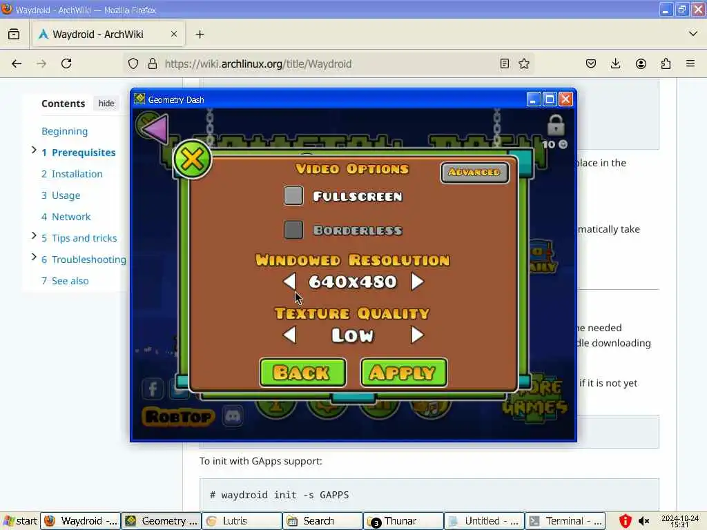707x530 pixels.
Task: Click the Back button in Video Options
Action: pos(302,372)
